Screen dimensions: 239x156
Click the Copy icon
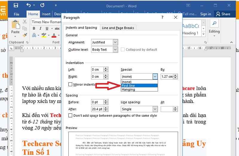pyautogui.click(x=24, y=28)
